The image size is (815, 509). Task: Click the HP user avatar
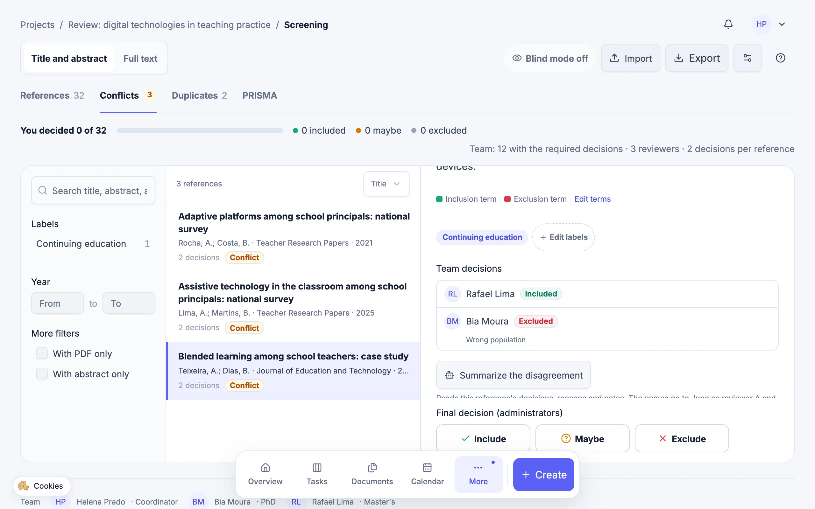(761, 24)
